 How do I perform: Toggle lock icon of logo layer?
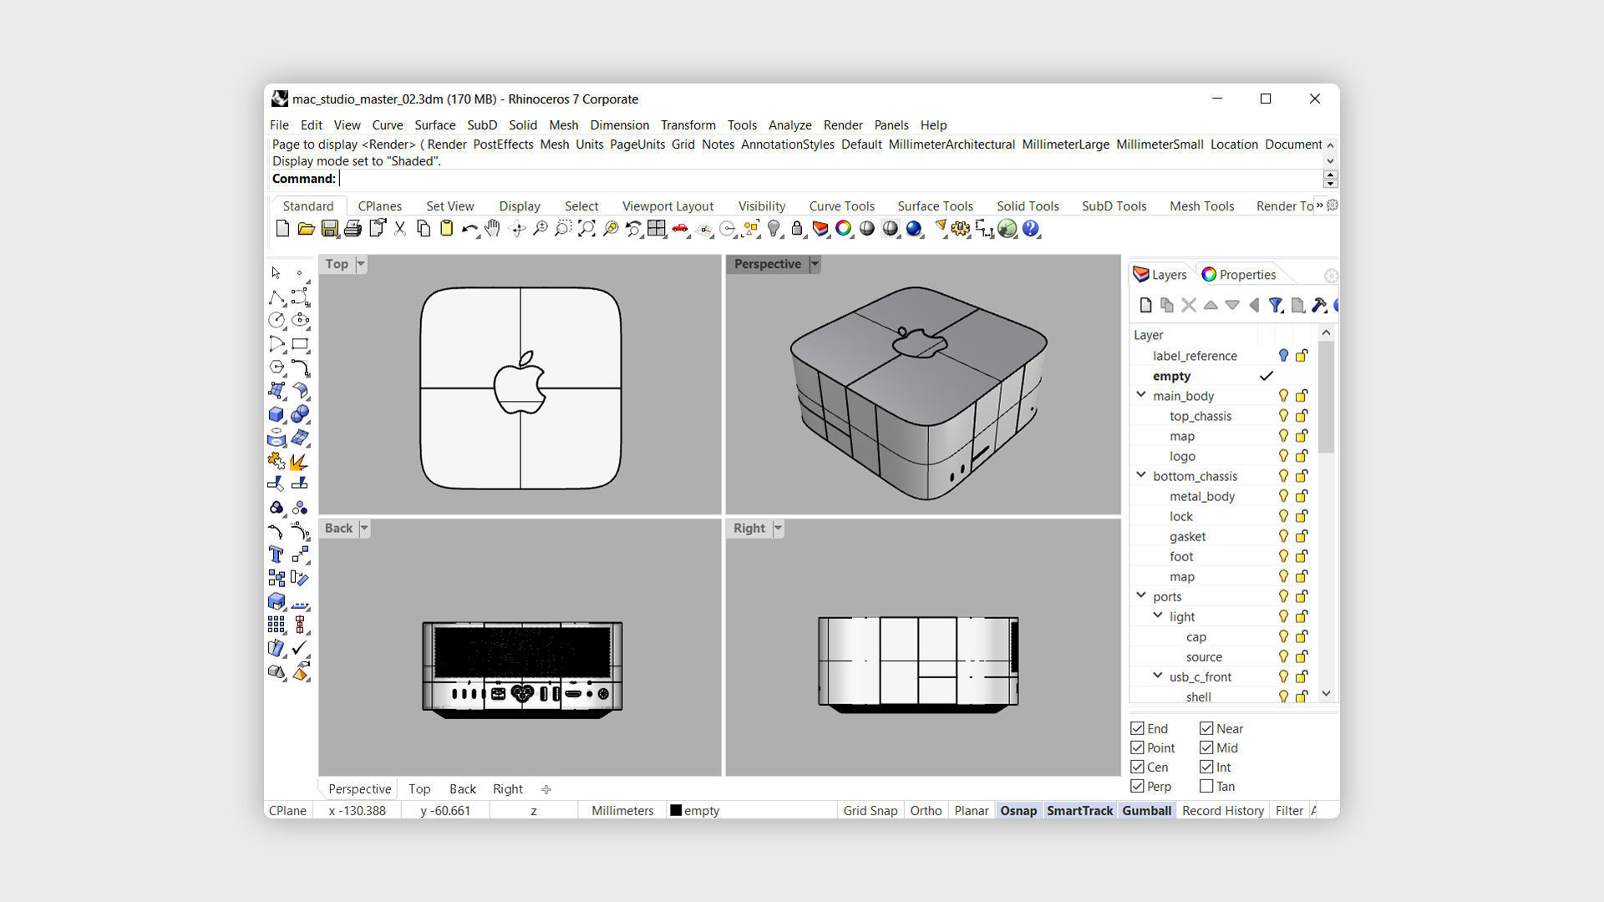click(x=1302, y=456)
